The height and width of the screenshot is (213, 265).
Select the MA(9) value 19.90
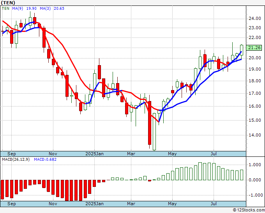click(x=31, y=8)
